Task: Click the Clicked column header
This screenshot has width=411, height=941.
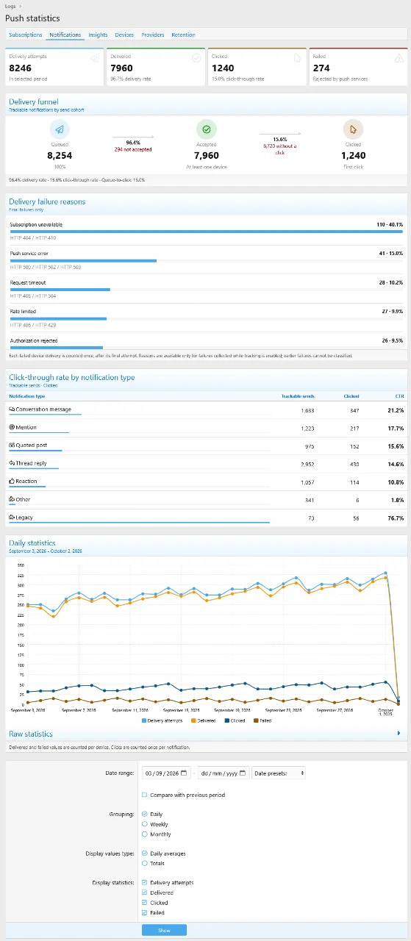Action: point(351,396)
